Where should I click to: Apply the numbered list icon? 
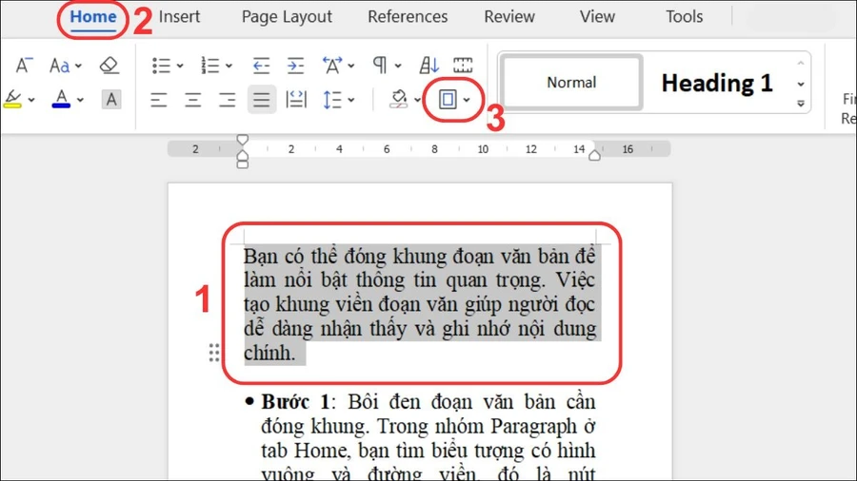tap(210, 66)
